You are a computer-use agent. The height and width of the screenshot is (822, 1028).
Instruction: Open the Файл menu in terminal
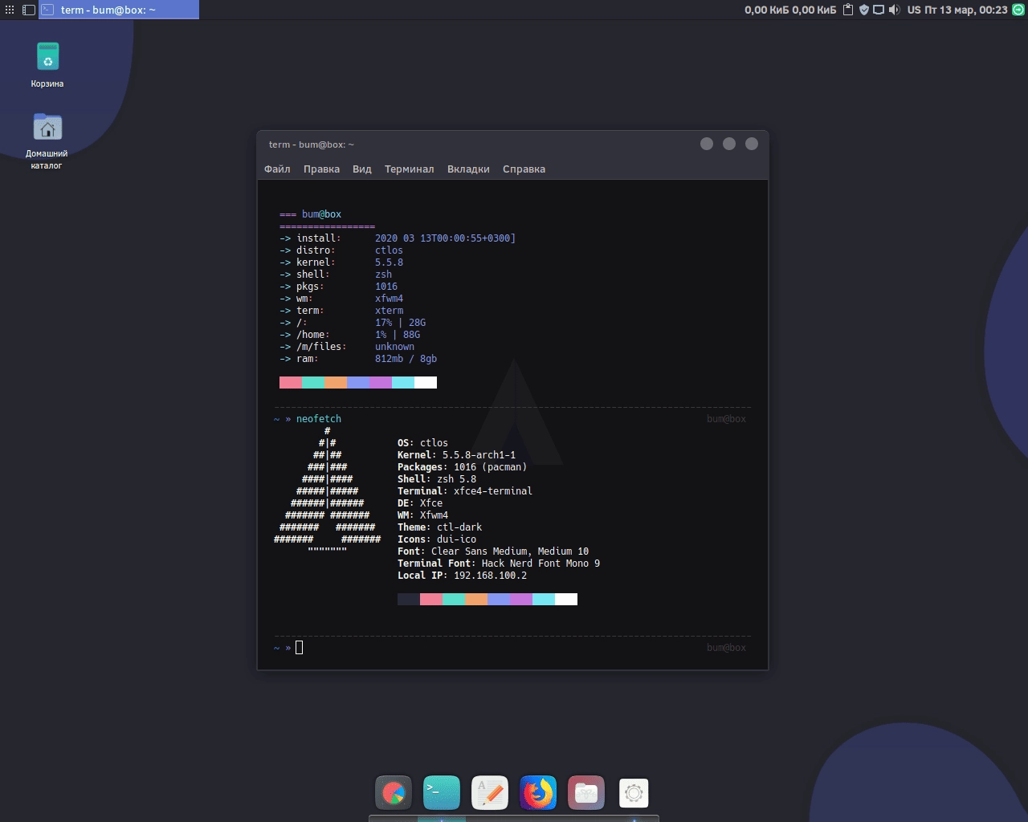pos(277,169)
